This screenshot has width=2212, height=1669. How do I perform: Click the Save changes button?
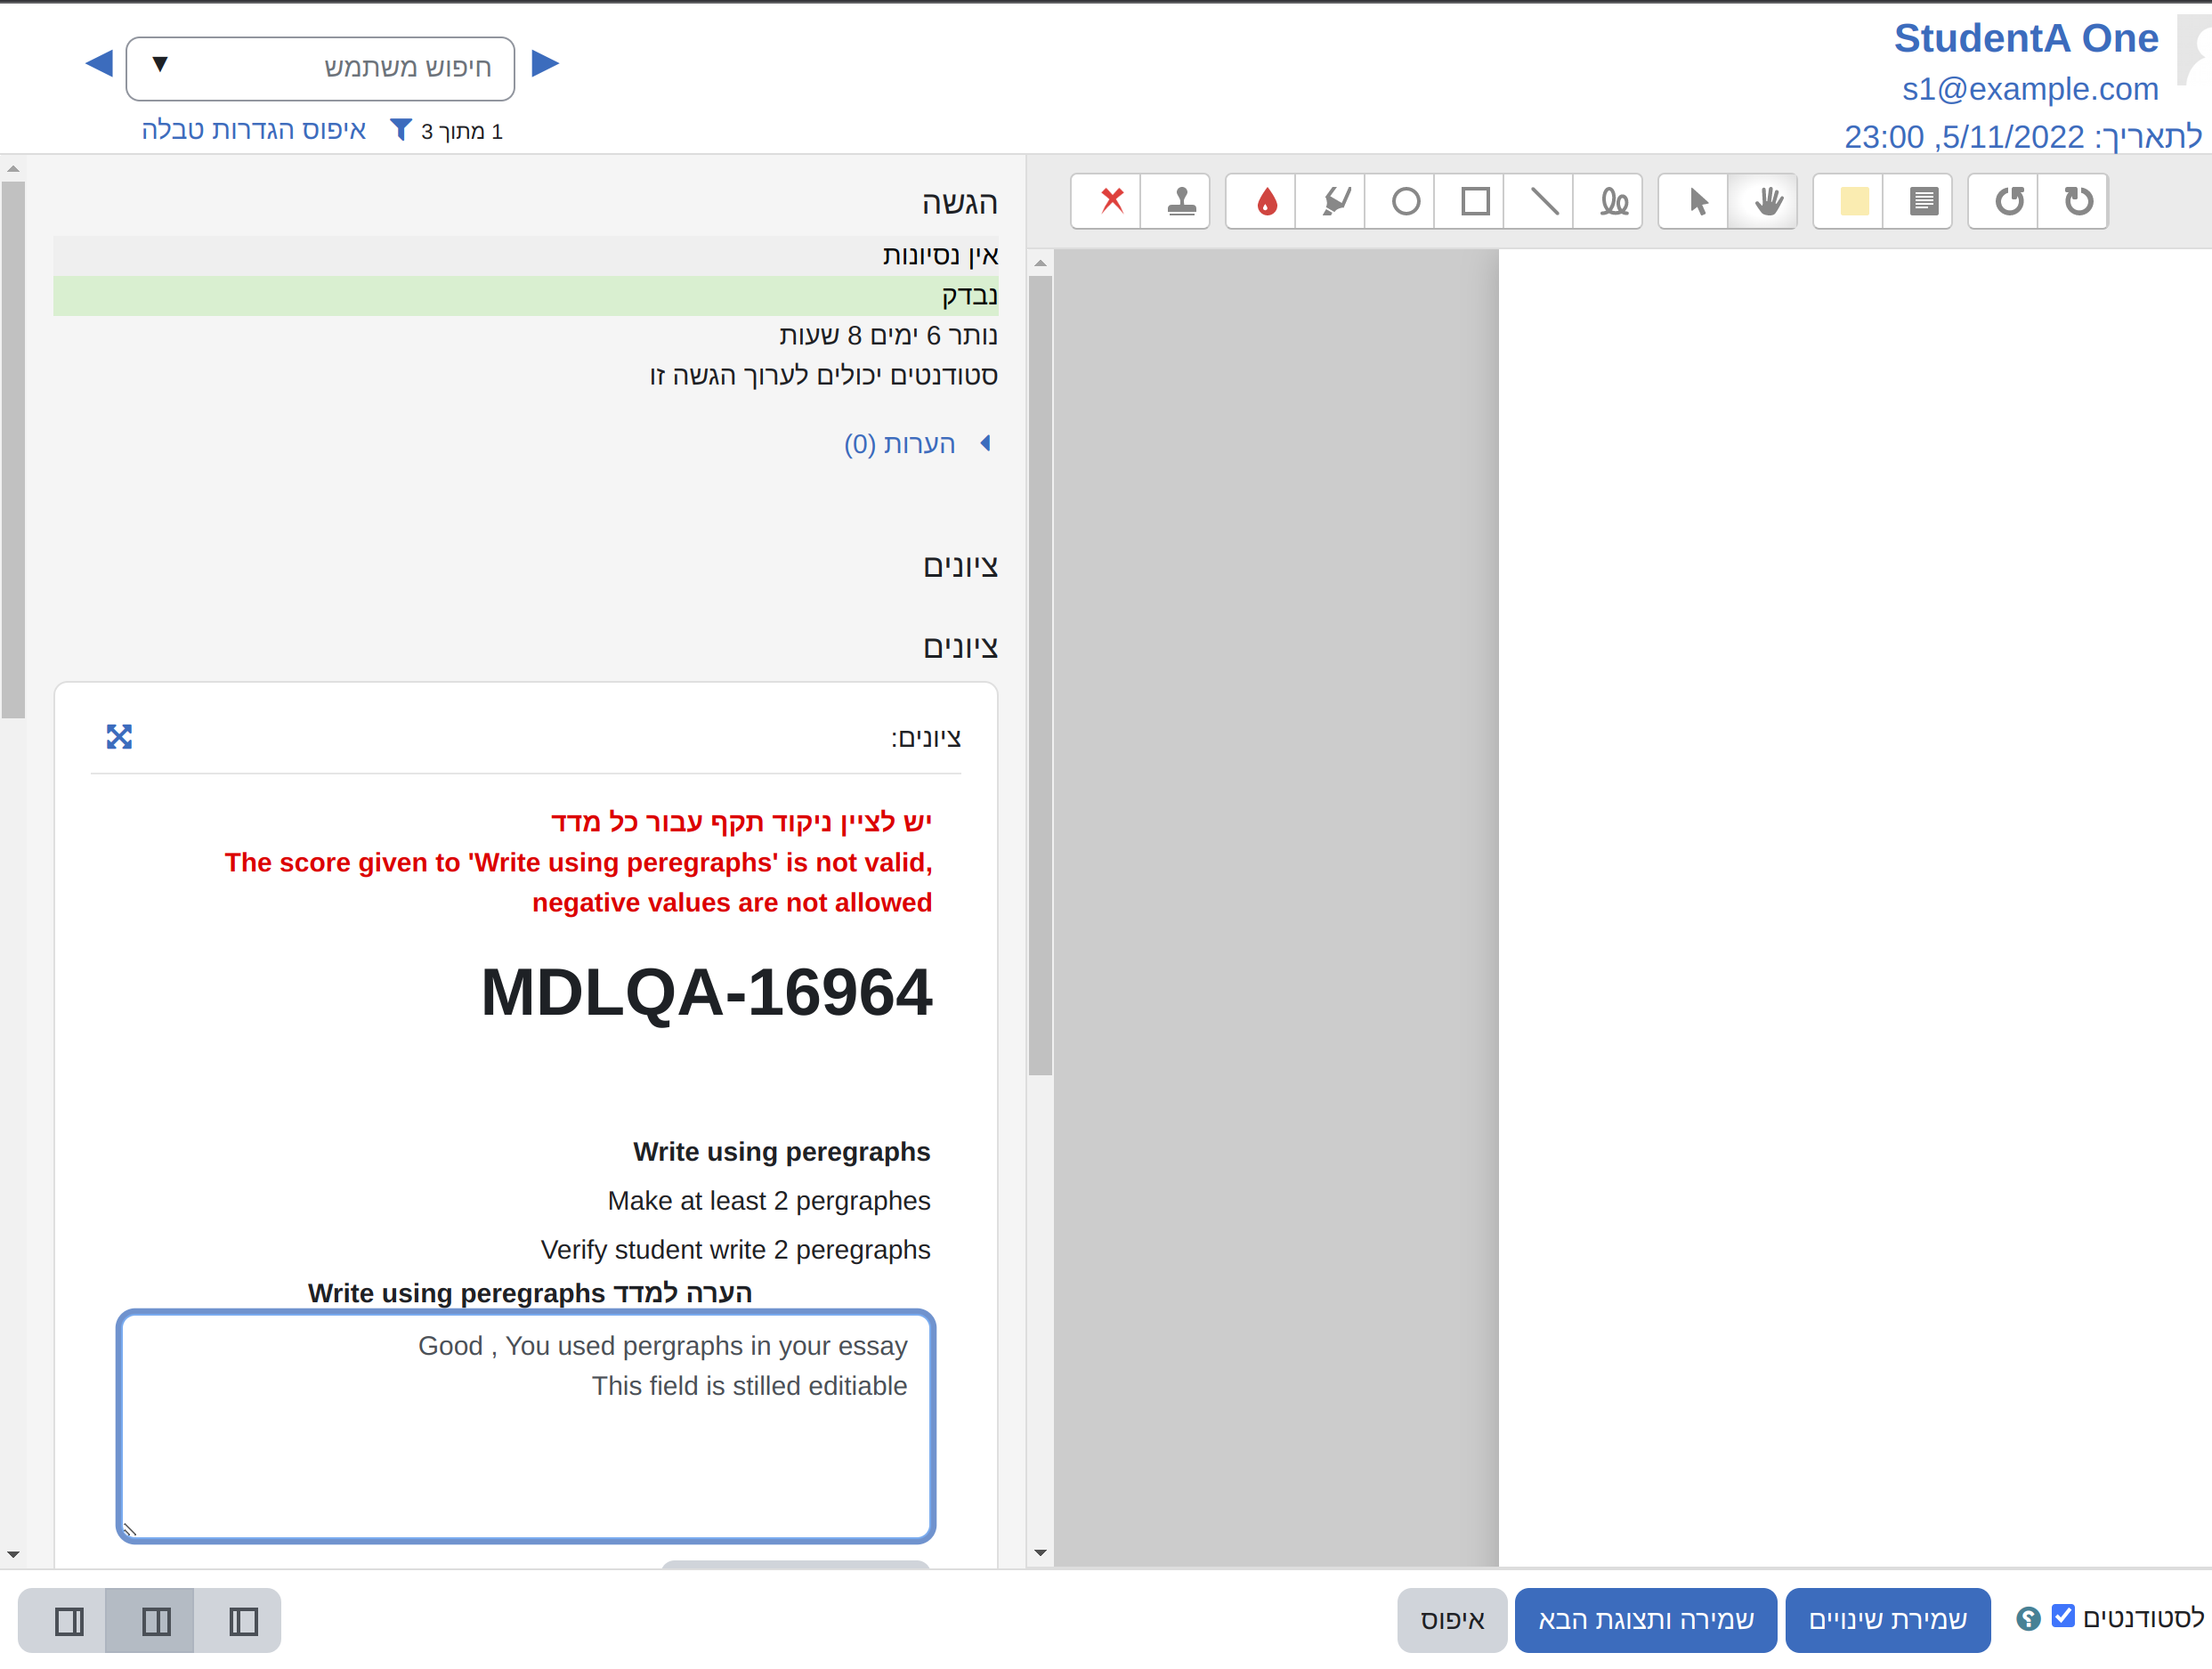point(1887,1619)
